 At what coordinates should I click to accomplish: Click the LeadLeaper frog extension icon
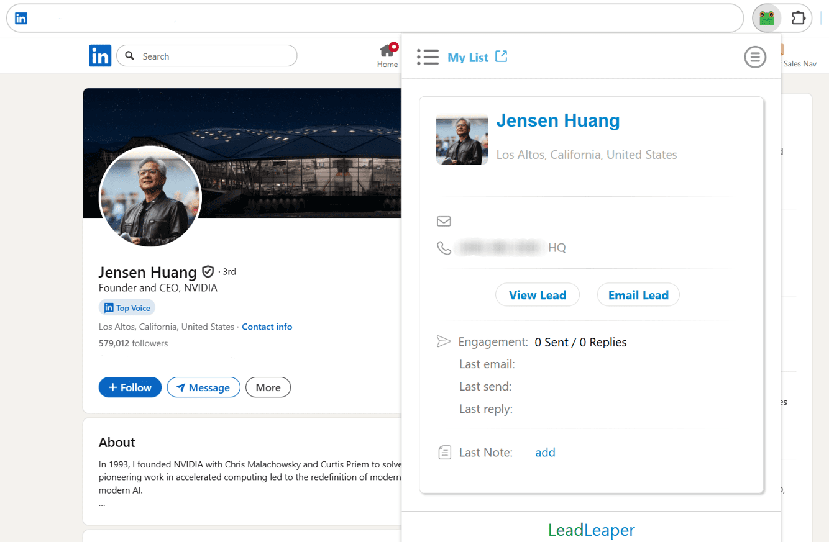766,18
